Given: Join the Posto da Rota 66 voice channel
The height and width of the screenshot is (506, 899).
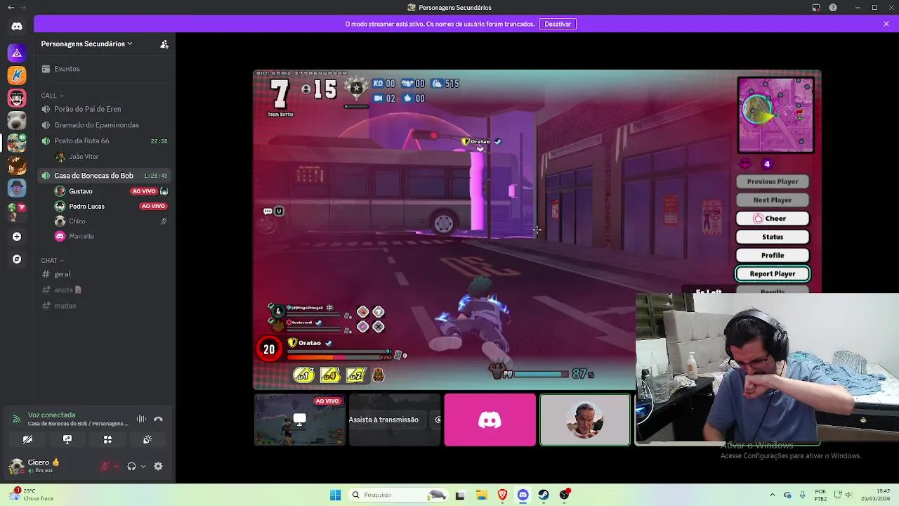Looking at the screenshot, I should (104, 141).
